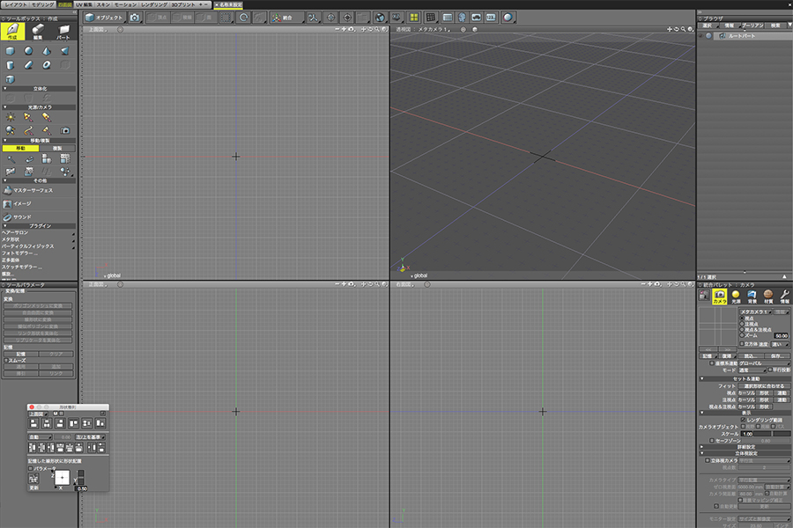793x528 pixels.
Task: Click the camera creation tool icon
Action: point(64,130)
